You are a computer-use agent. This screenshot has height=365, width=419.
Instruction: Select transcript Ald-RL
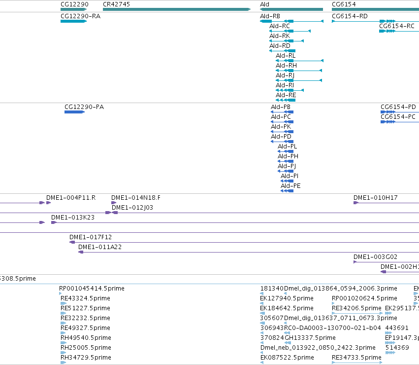[286, 56]
